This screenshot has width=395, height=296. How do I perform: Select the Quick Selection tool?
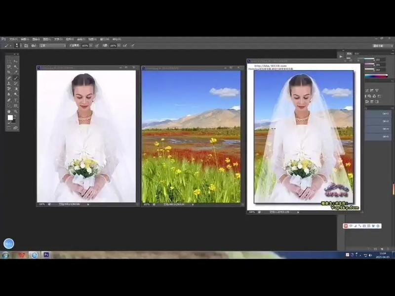(x=16, y=67)
